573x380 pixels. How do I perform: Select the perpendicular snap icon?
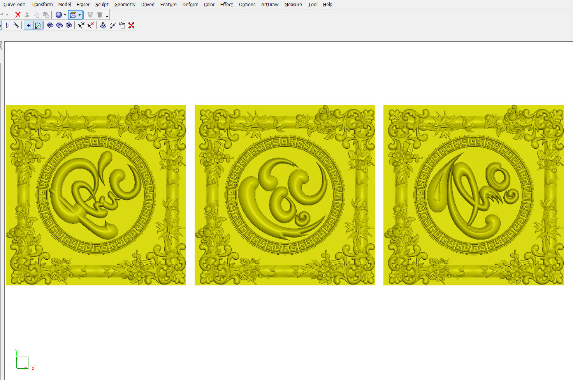7,25
